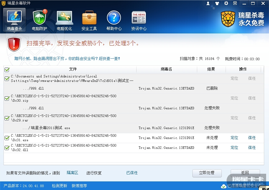The height and width of the screenshot is (190, 269).
Task: Click 微博推荐 in status bar
Action: 79,186
